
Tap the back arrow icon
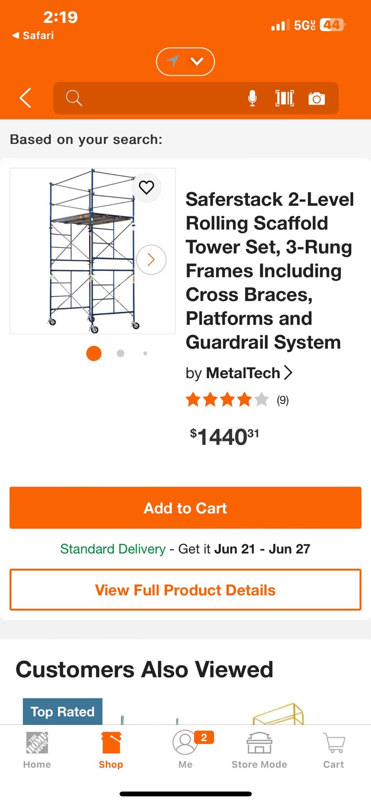(26, 98)
